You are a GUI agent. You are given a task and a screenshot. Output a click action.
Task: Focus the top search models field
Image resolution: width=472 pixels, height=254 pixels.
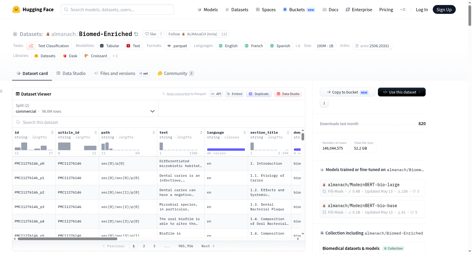(117, 9)
